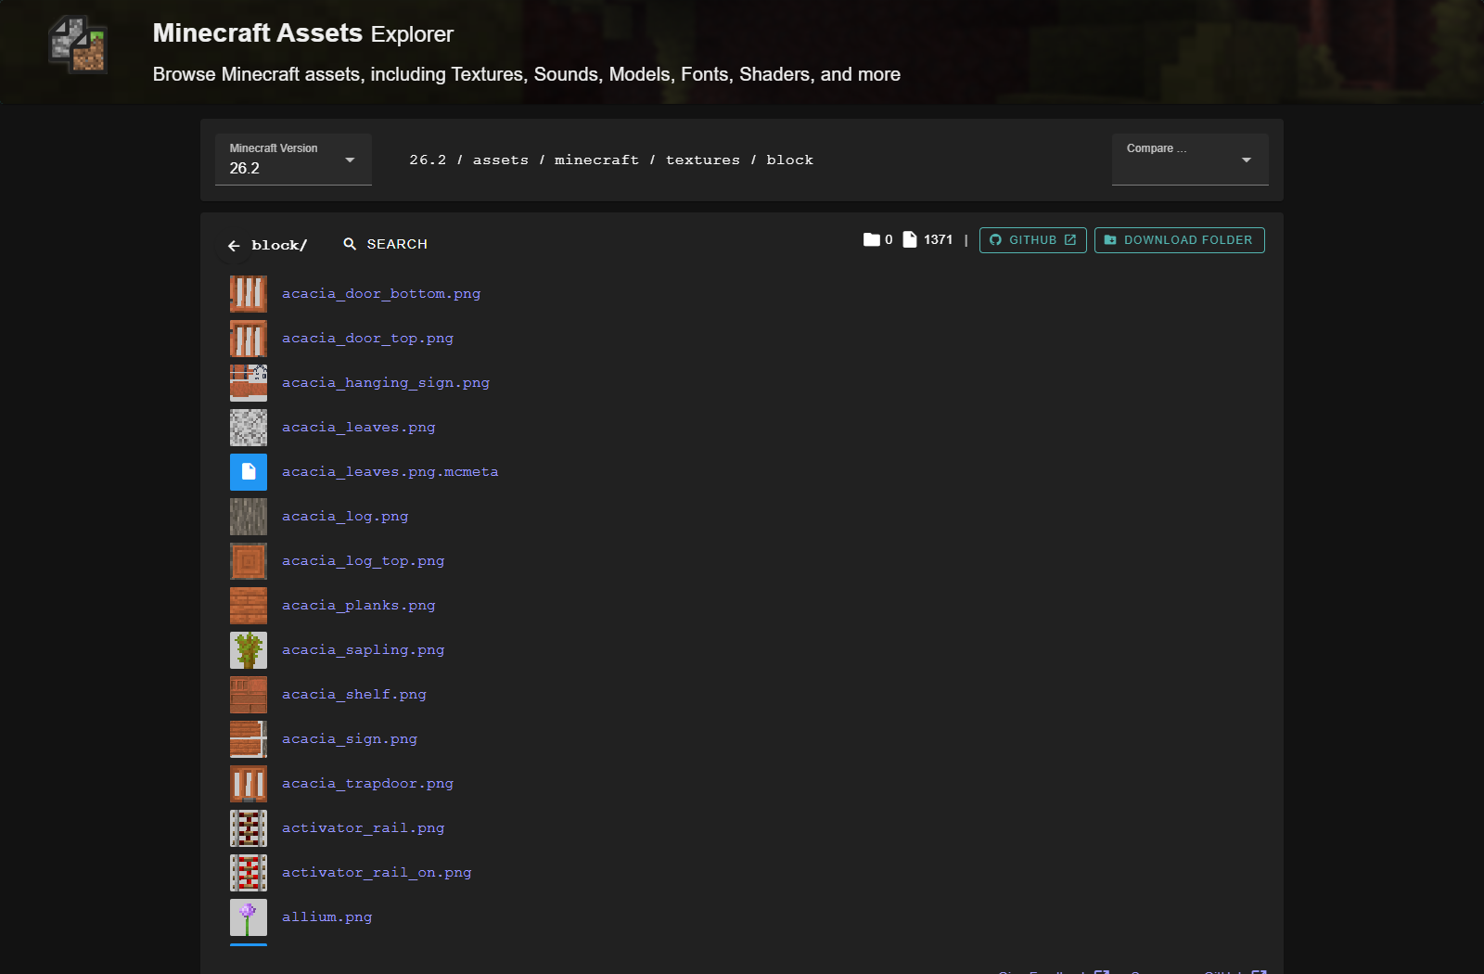1484x974 pixels.
Task: Navigate to 26.2 breadcrumb
Action: pos(428,160)
